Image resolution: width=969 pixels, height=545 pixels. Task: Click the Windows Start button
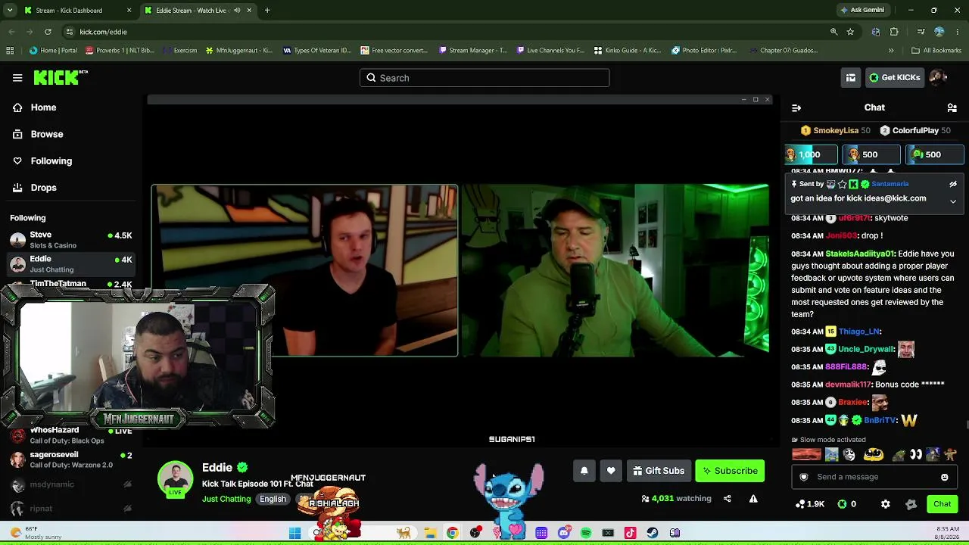(295, 533)
